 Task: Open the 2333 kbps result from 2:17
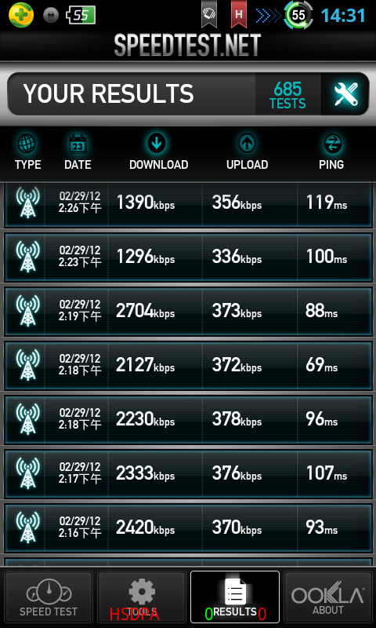pyautogui.click(x=188, y=474)
